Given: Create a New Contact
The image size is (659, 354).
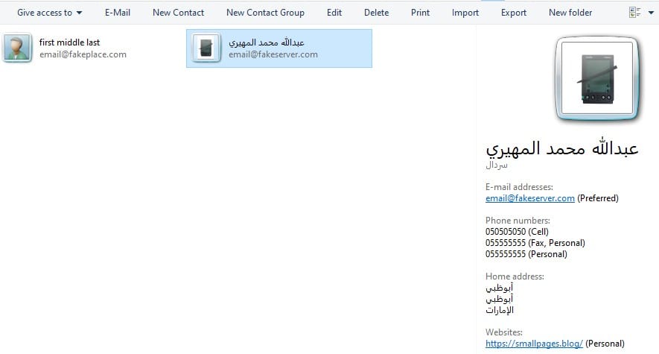Looking at the screenshot, I should click(x=178, y=13).
